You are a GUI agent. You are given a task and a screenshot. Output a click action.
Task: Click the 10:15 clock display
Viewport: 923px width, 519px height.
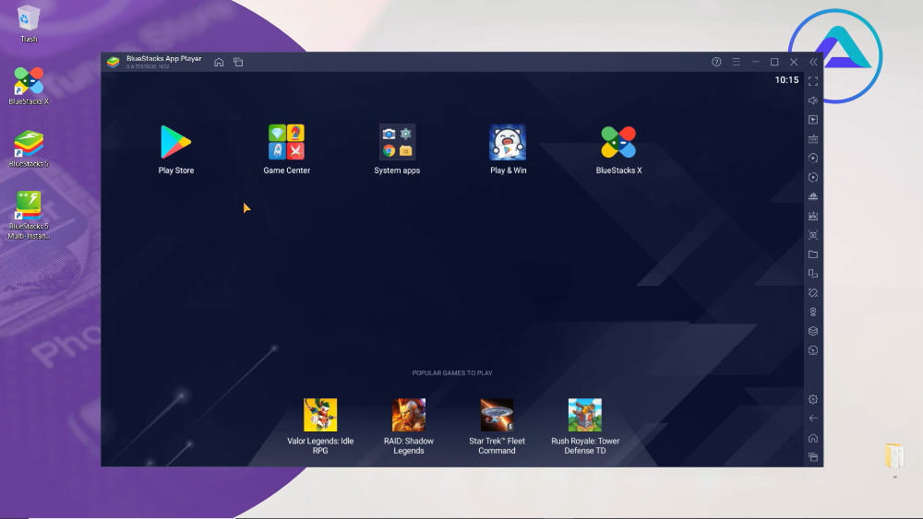786,80
